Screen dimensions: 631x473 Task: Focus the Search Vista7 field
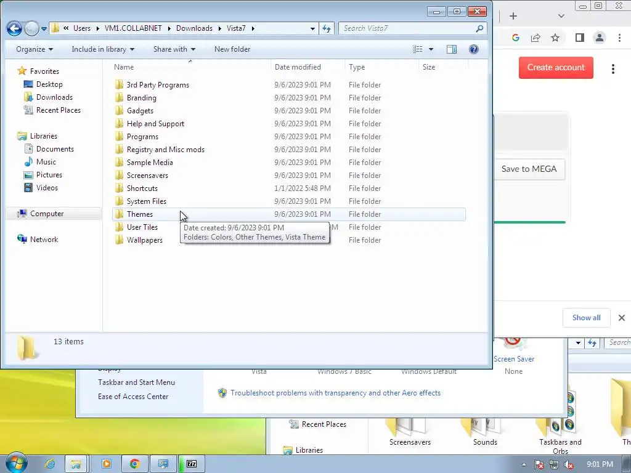click(407, 28)
